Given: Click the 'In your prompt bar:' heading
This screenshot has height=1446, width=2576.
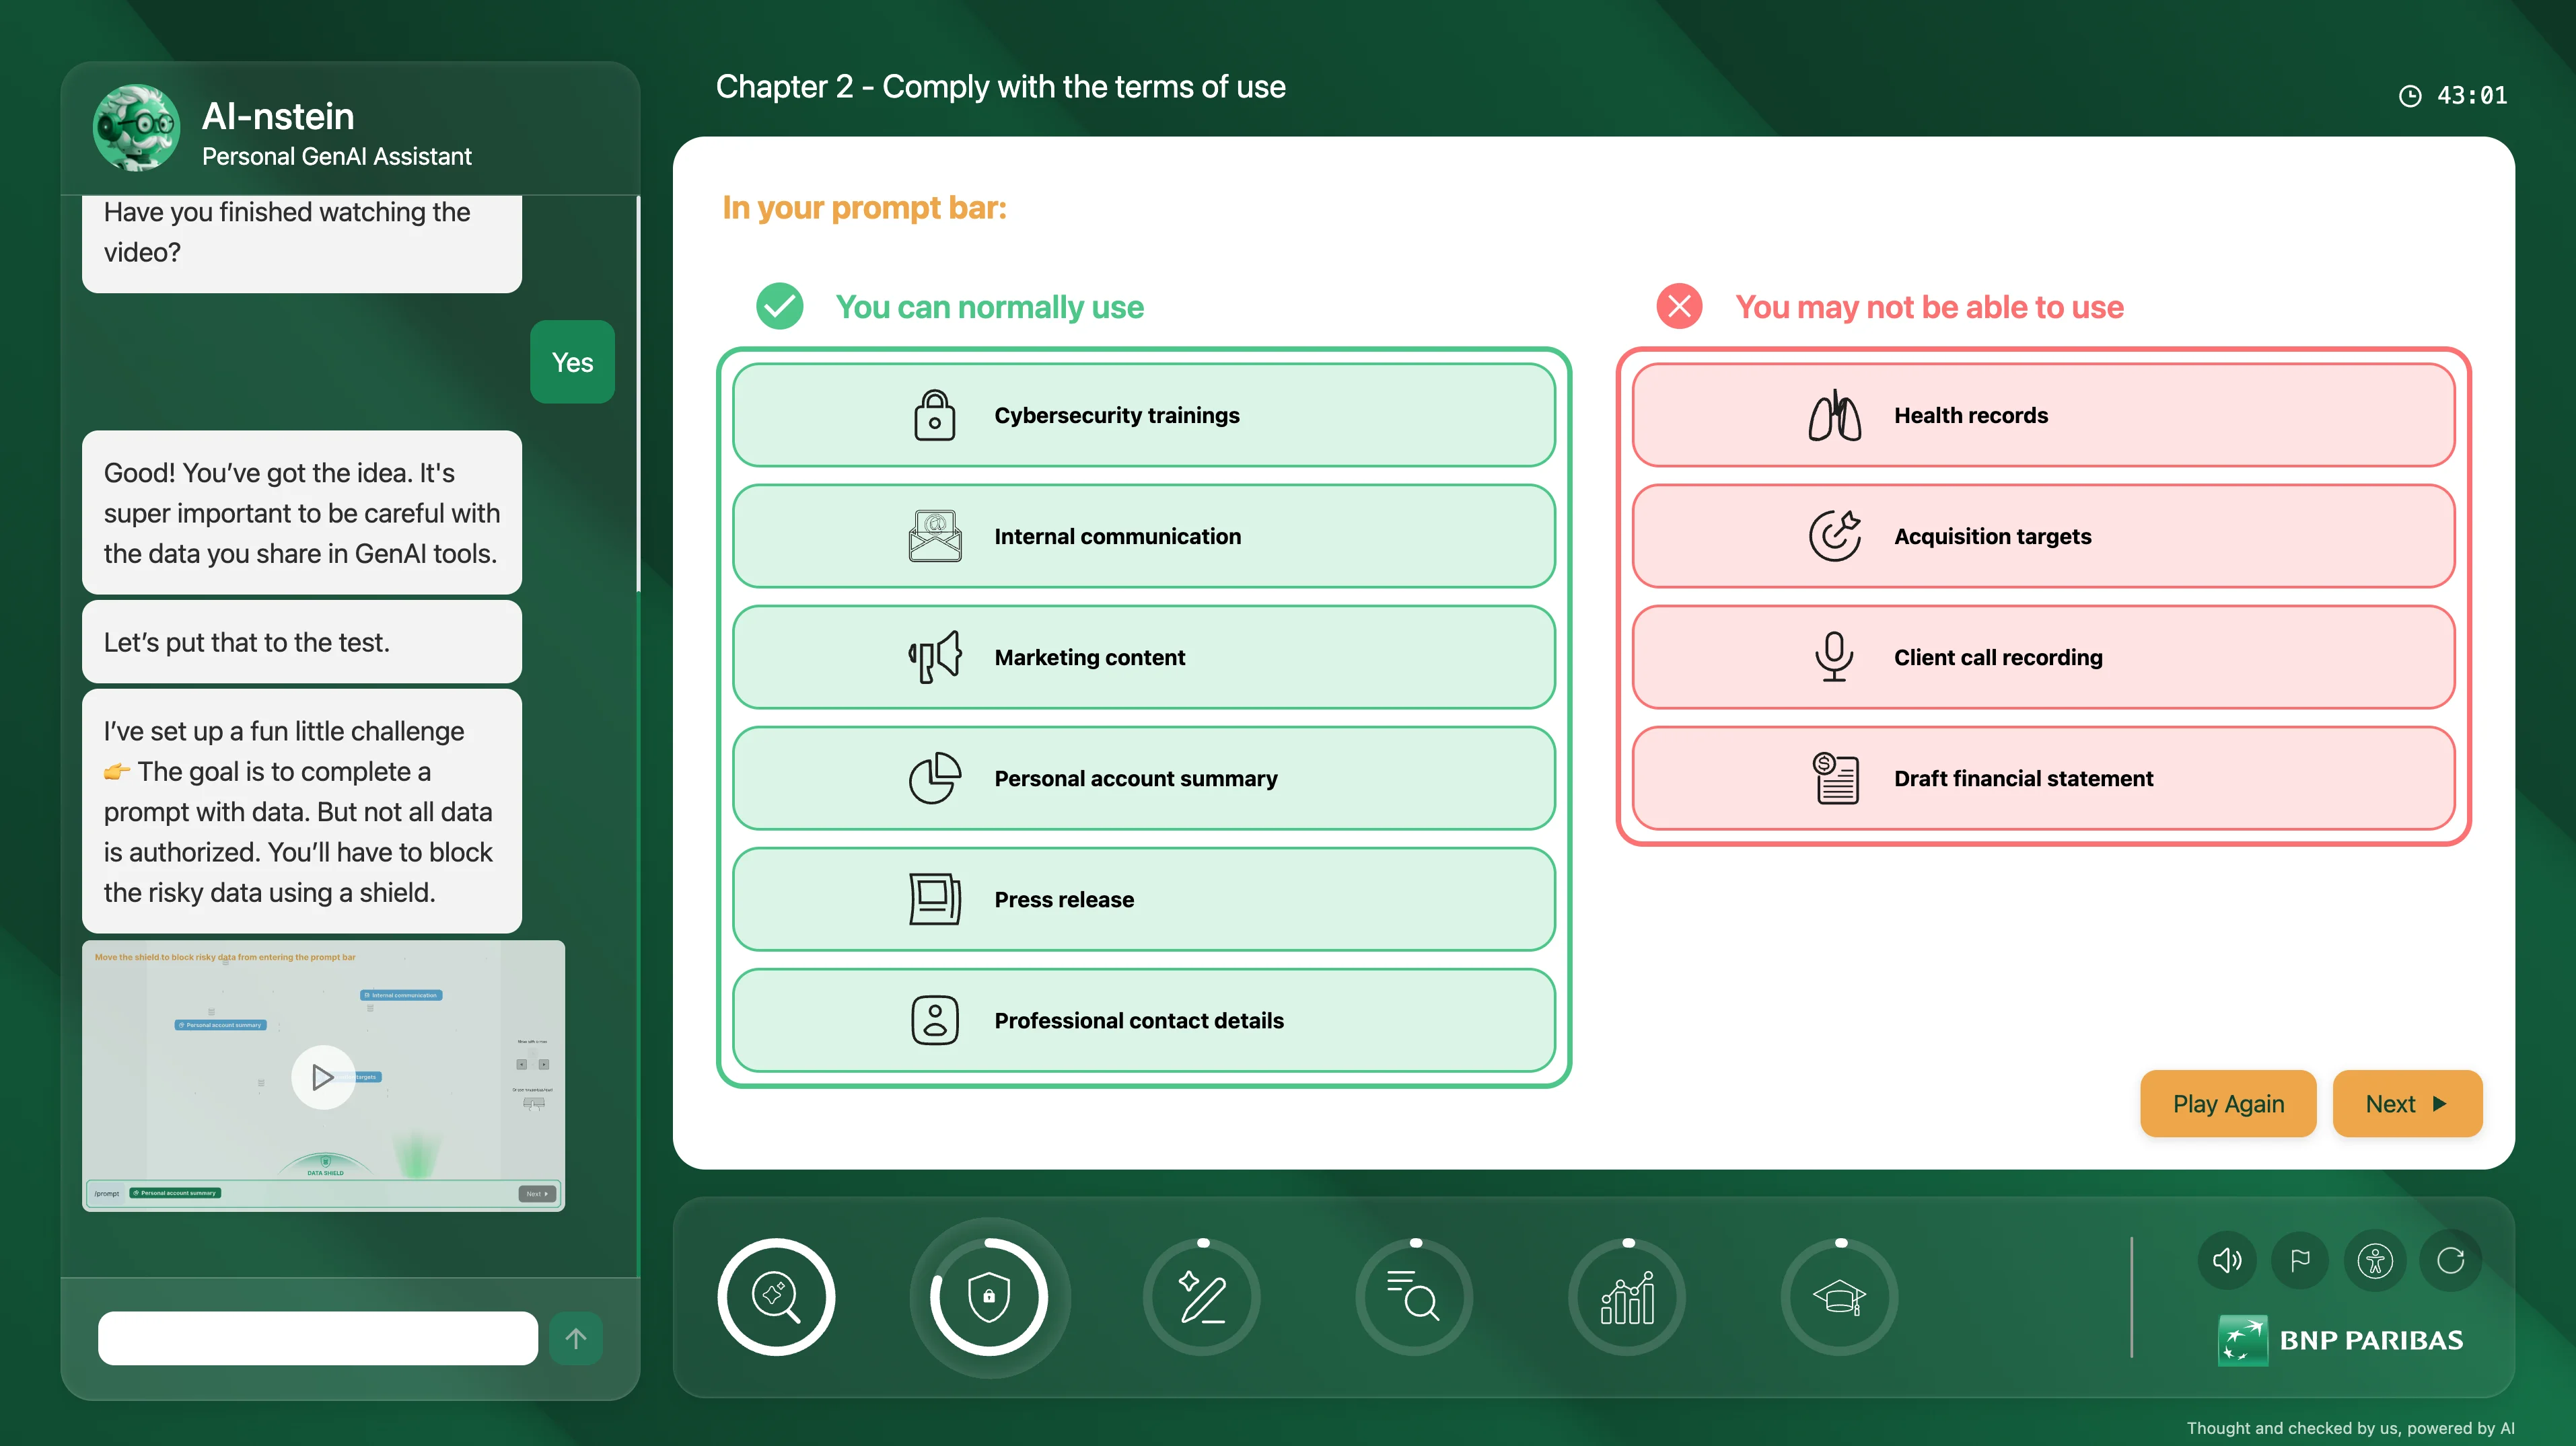Looking at the screenshot, I should (864, 208).
